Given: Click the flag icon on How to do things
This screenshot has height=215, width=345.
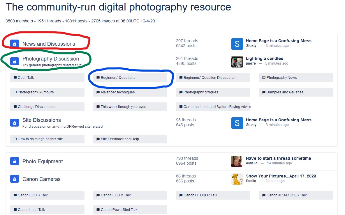Looking at the screenshot, I should tap(15, 139).
